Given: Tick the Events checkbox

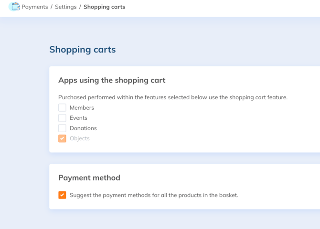Looking at the screenshot, I should (62, 118).
